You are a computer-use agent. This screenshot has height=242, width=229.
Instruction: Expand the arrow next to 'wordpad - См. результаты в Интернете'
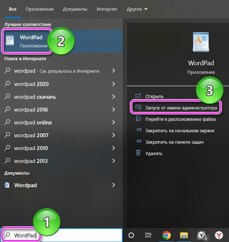click(114, 71)
